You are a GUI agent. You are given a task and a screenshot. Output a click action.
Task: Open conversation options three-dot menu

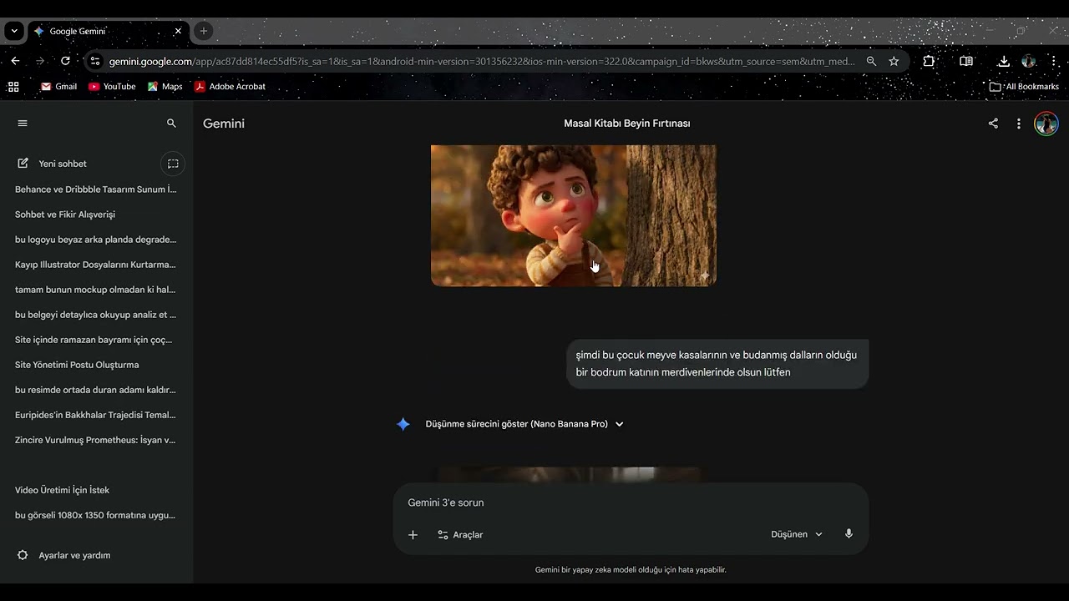[x=1019, y=124]
